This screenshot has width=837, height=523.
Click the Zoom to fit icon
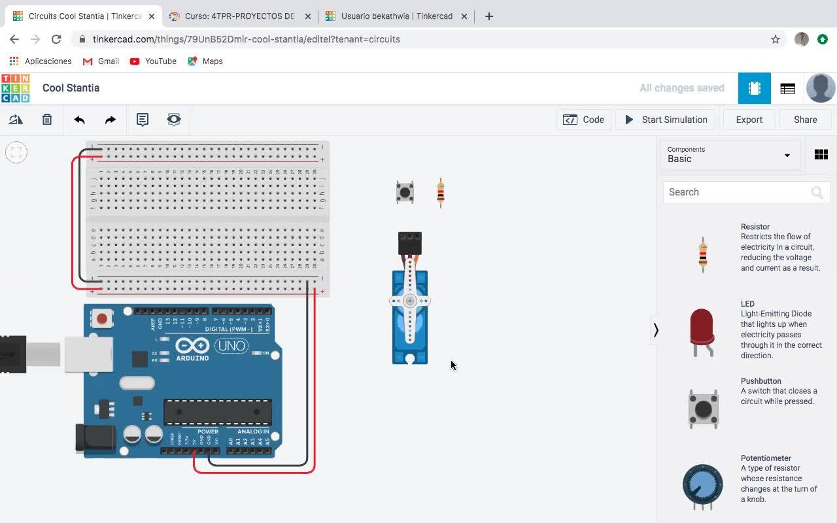point(16,152)
